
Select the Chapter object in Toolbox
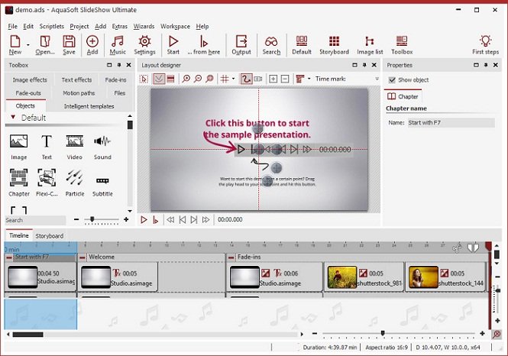tap(19, 183)
